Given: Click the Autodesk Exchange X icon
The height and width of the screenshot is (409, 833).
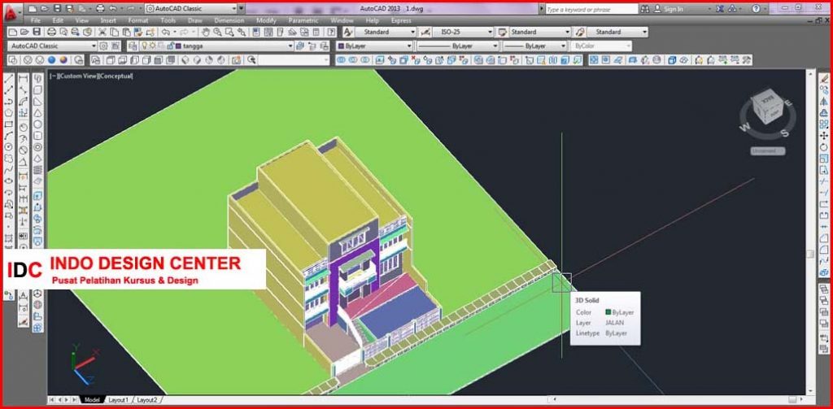Looking at the screenshot, I should 719,9.
